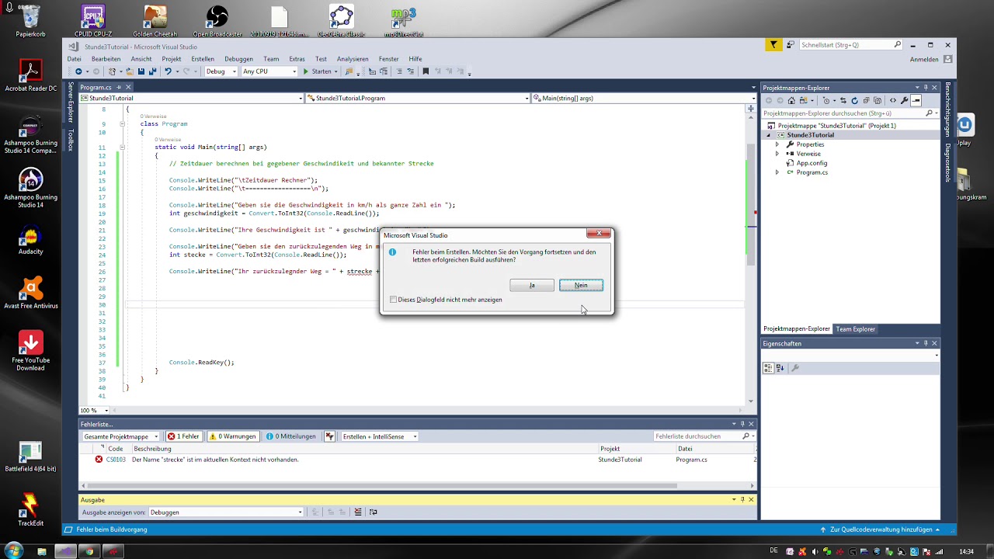Click the error list filter funnel icon

[x=329, y=436]
